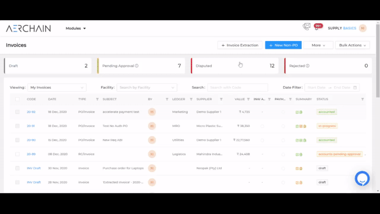Viewport: 380px width, 214px height.
Task: Click the filter icon on STATUS column
Action: point(362,99)
